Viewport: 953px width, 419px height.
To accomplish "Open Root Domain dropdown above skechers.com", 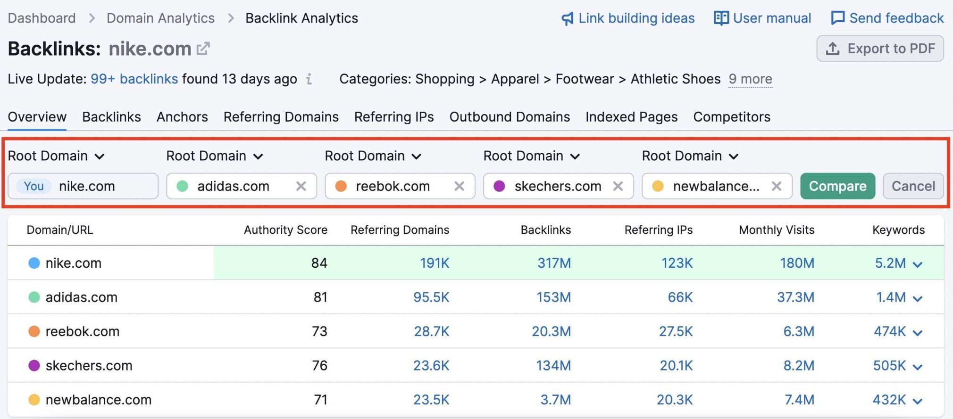I will point(532,156).
